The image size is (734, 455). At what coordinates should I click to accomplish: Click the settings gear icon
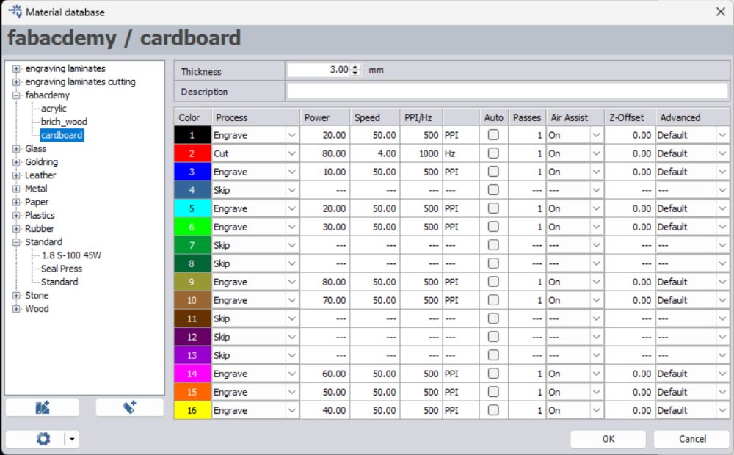coord(43,439)
